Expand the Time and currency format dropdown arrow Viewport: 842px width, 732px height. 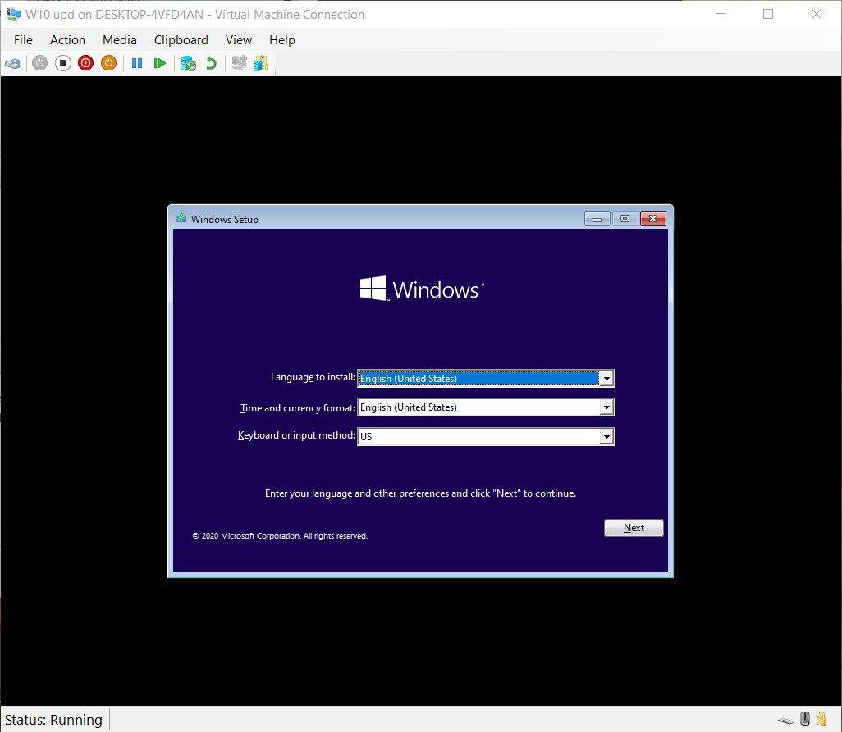(x=606, y=407)
